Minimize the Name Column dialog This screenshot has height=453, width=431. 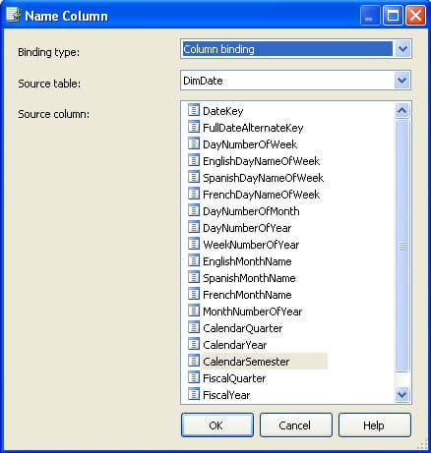click(x=370, y=16)
